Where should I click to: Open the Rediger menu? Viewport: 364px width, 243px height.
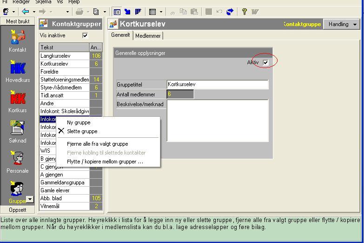[21, 2]
